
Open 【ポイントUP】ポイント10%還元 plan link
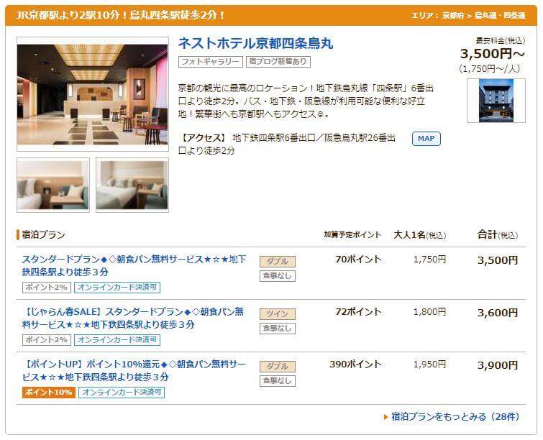(134, 370)
